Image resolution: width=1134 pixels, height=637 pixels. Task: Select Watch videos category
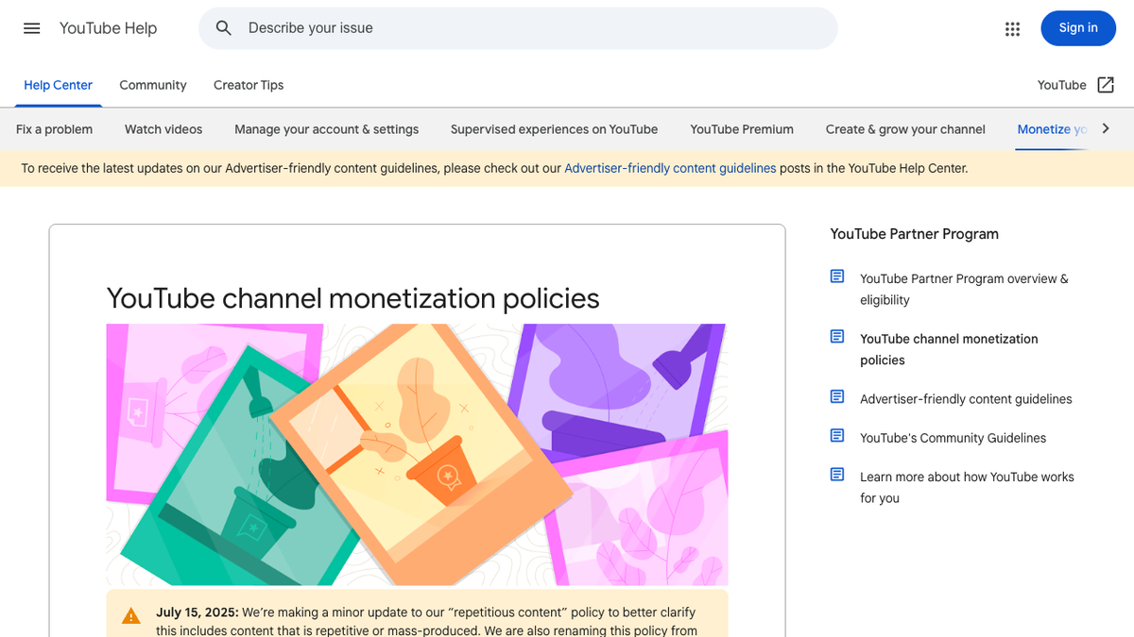tap(163, 129)
